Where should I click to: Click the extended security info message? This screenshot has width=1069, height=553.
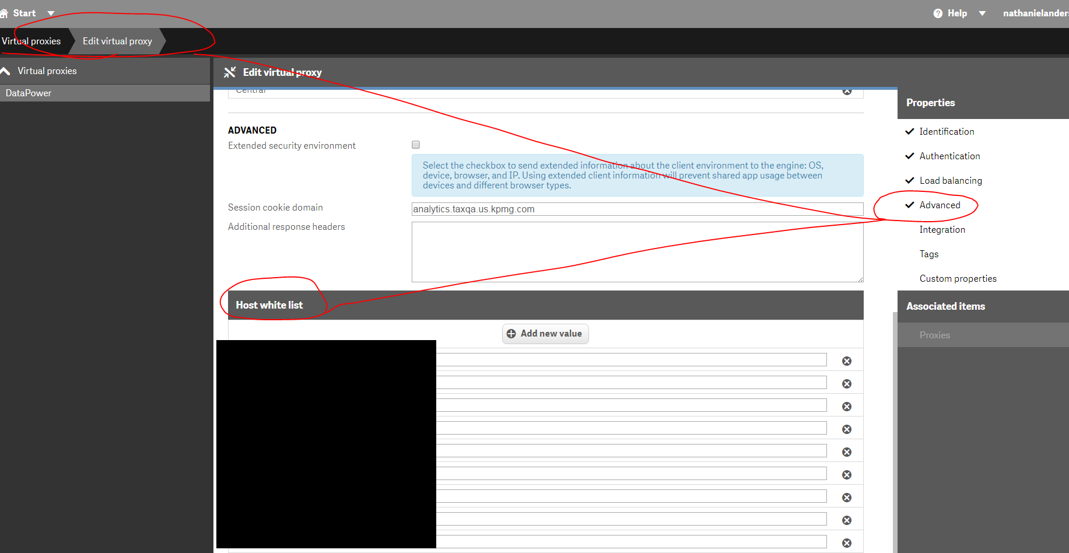point(637,176)
